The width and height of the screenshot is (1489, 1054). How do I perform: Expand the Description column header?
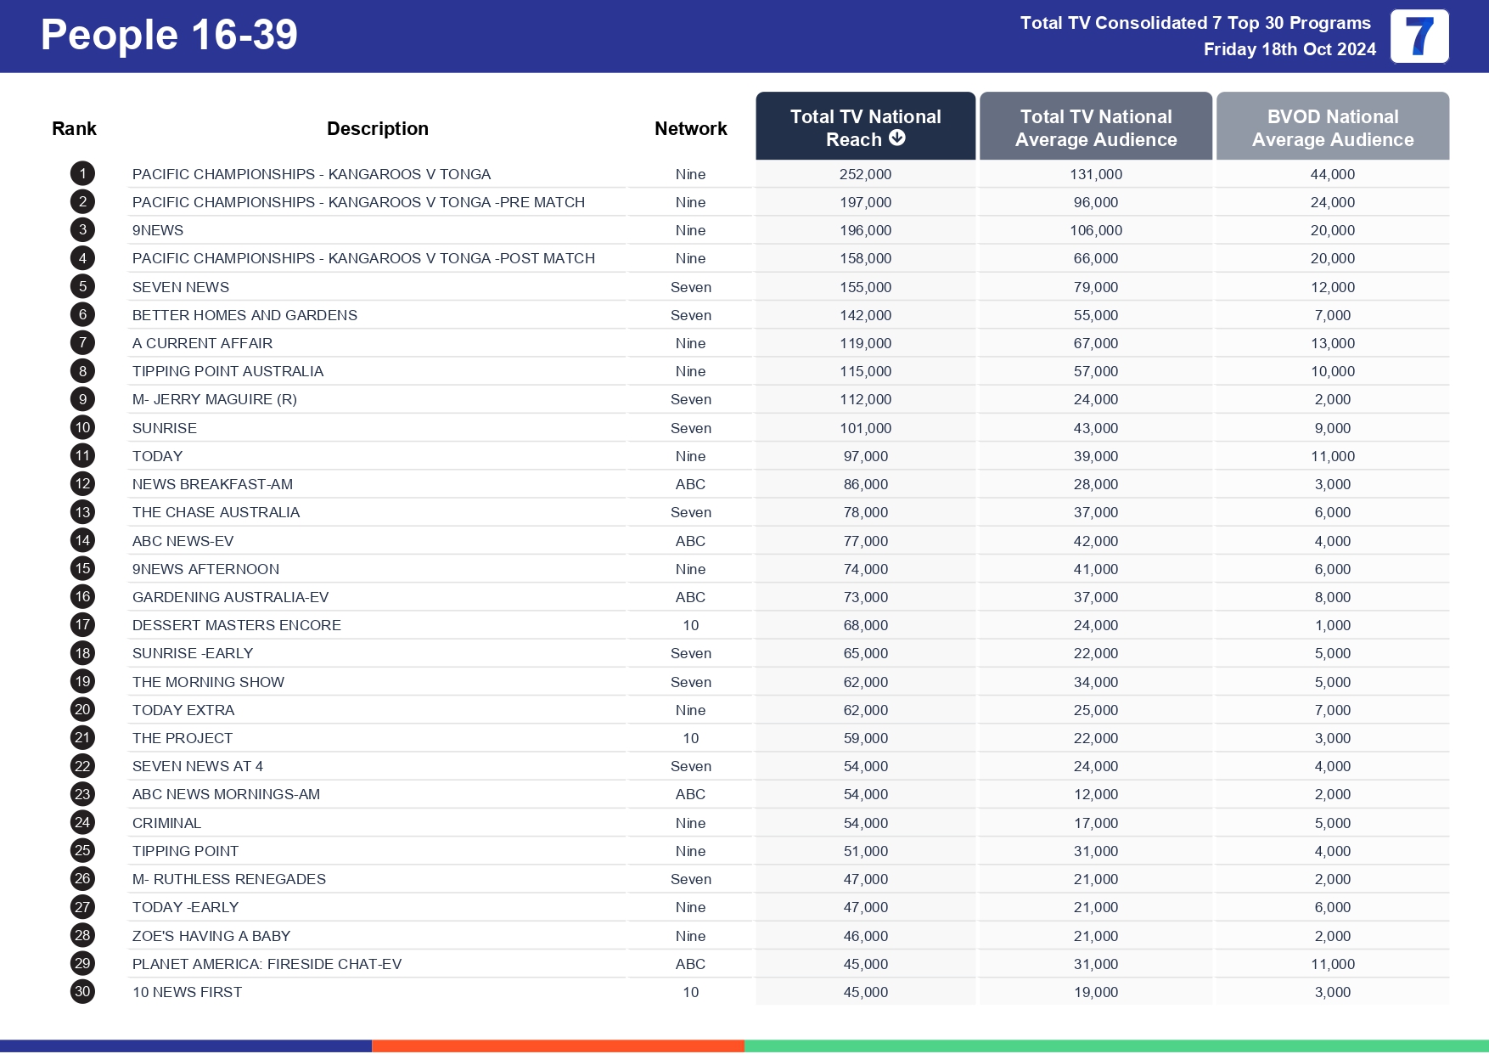coord(378,127)
